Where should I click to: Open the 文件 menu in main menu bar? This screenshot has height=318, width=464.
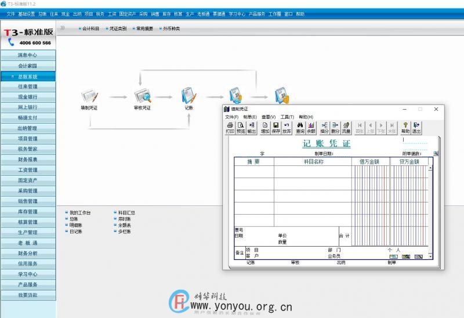point(10,14)
